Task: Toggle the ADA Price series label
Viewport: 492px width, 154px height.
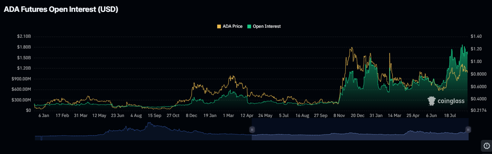Action: point(232,26)
